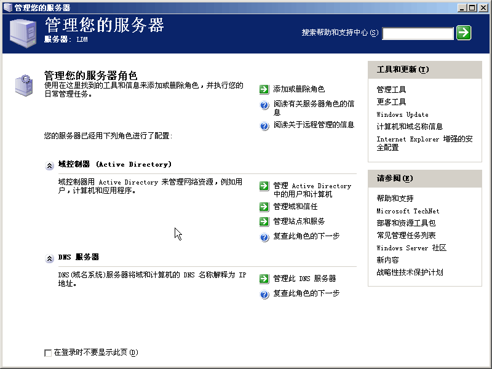Open 添加或删除角色 link
Image resolution: width=492 pixels, height=369 pixels.
(x=299, y=89)
